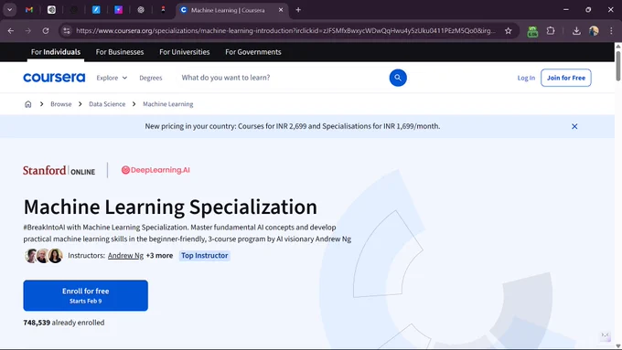Open the Andrew Ng instructor link
The height and width of the screenshot is (350, 622).
click(x=125, y=256)
